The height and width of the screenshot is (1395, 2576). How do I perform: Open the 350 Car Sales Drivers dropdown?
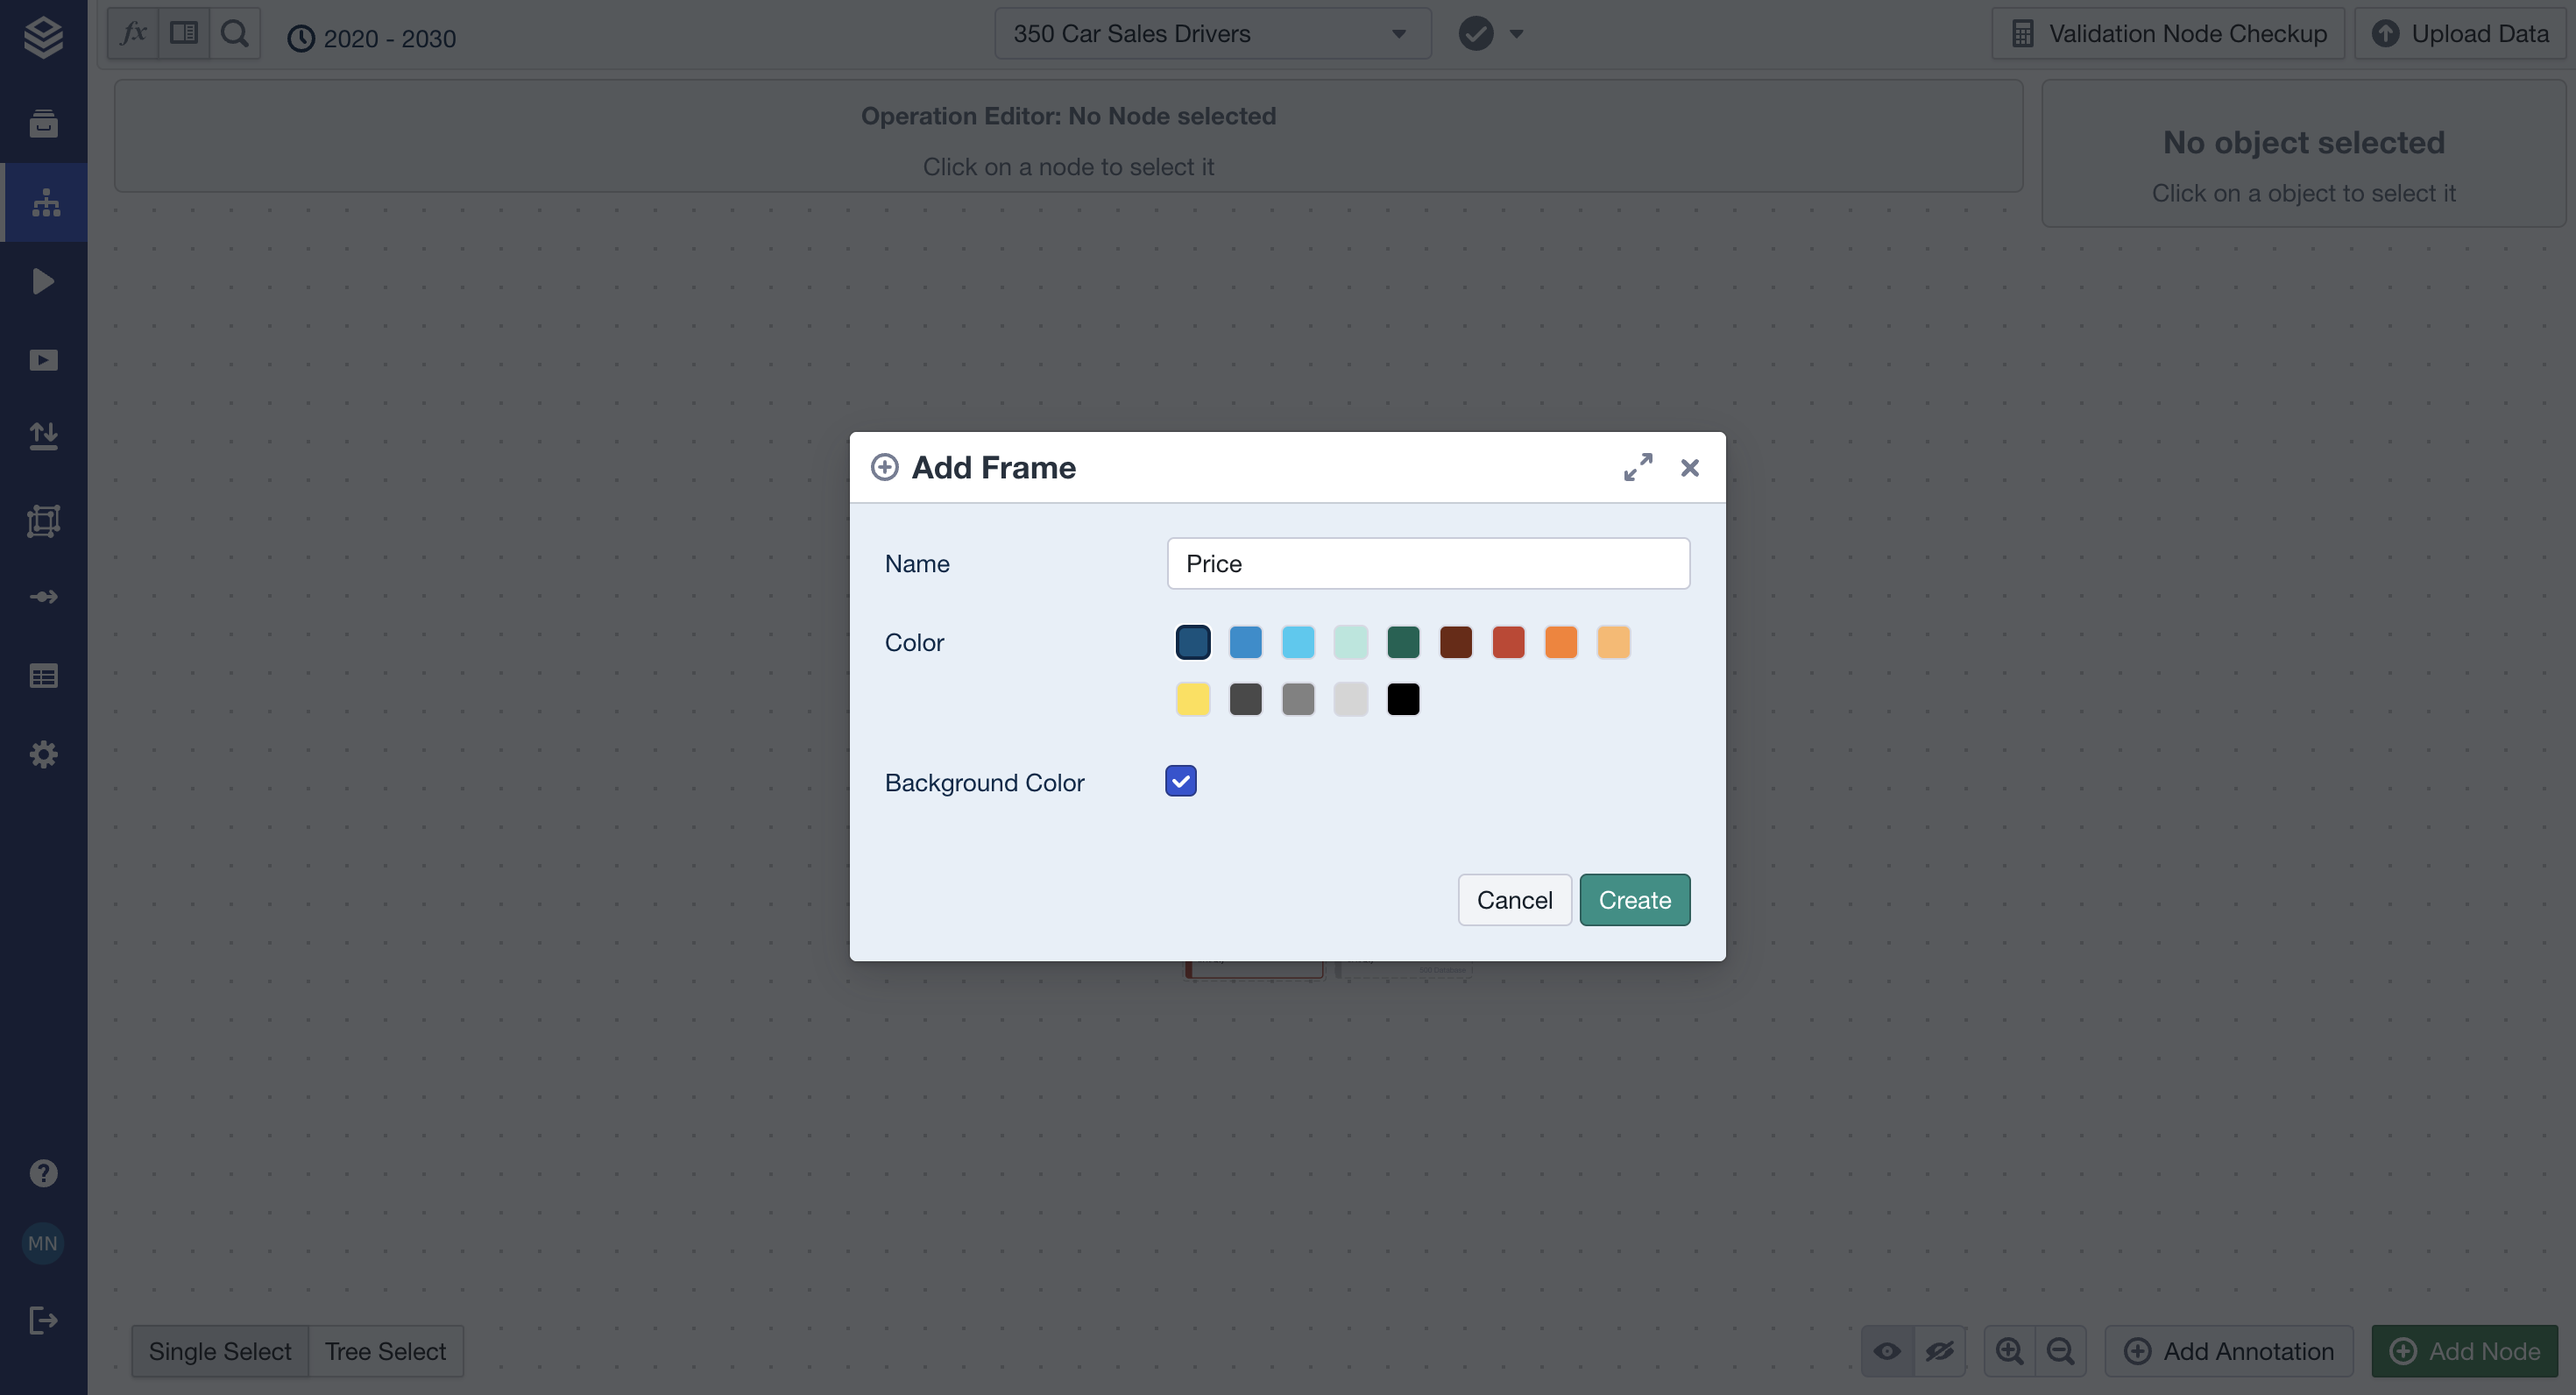(1212, 34)
